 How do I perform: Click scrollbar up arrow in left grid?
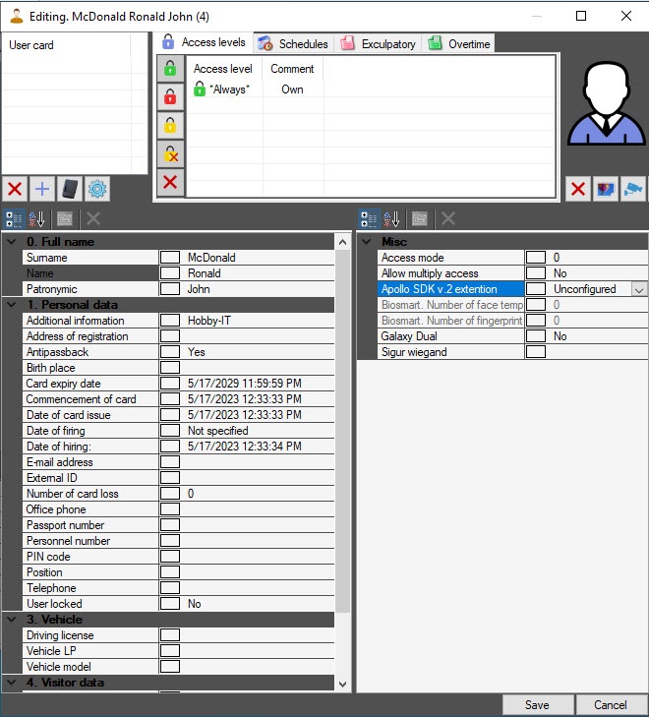click(343, 242)
